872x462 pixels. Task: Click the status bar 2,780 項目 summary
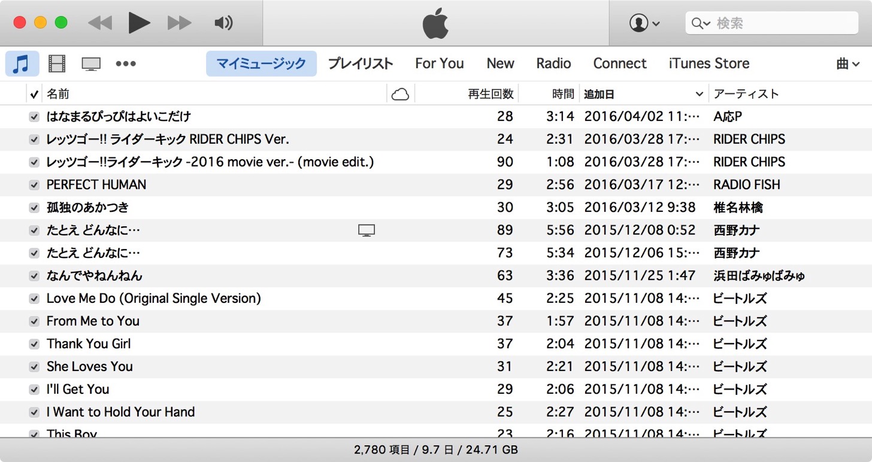pyautogui.click(x=436, y=449)
